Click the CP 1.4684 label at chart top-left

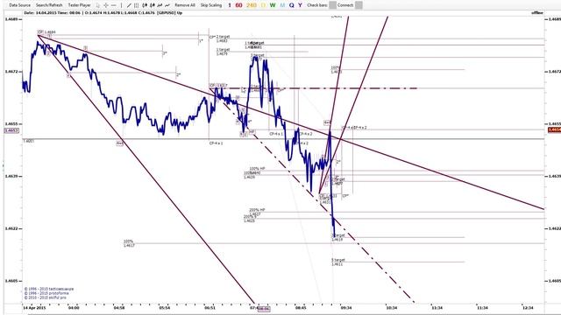click(x=46, y=32)
